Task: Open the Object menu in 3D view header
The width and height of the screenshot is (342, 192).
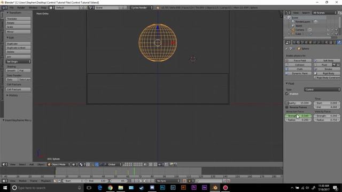Action: [x=41, y=165]
